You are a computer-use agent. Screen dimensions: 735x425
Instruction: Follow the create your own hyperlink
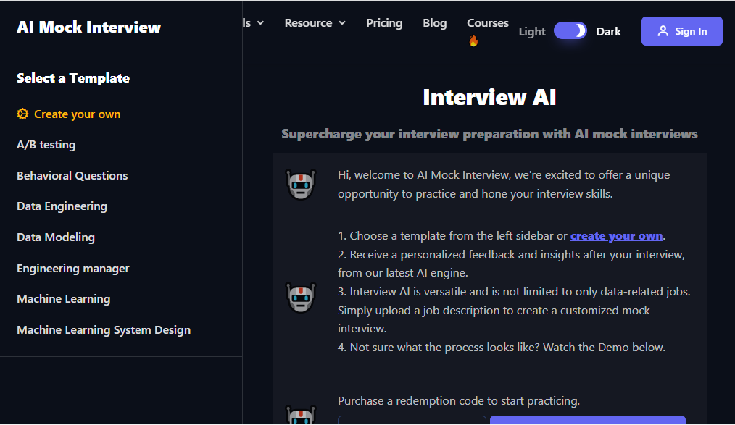(615, 235)
